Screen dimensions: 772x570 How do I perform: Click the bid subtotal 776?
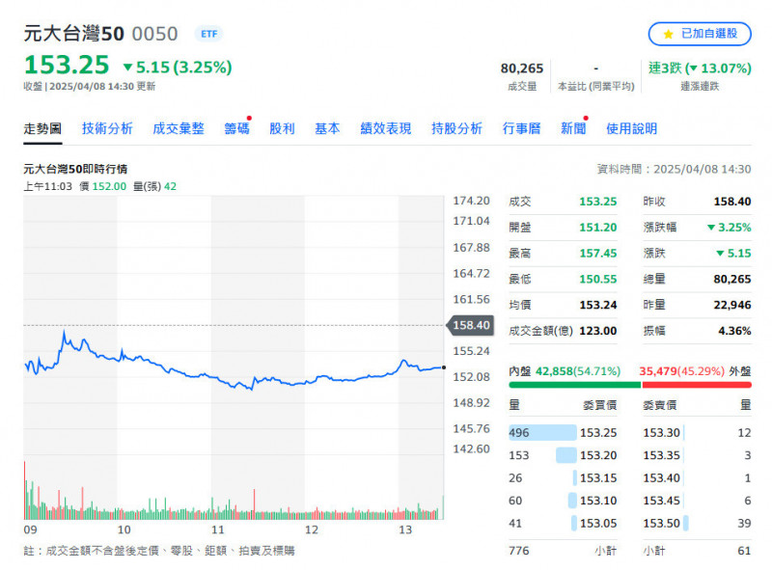coord(519,551)
